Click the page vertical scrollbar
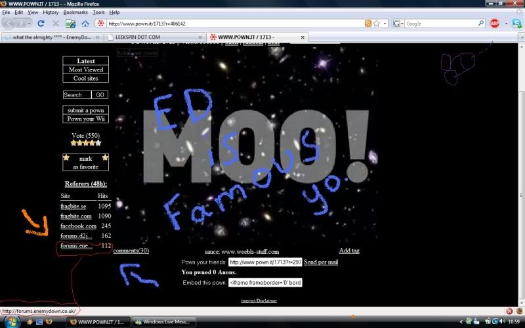Image resolution: width=525 pixels, height=328 pixels. pos(520,164)
